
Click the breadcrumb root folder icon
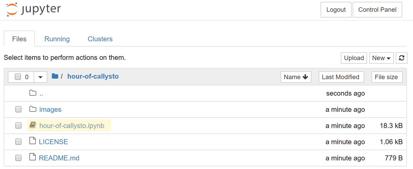coord(55,76)
